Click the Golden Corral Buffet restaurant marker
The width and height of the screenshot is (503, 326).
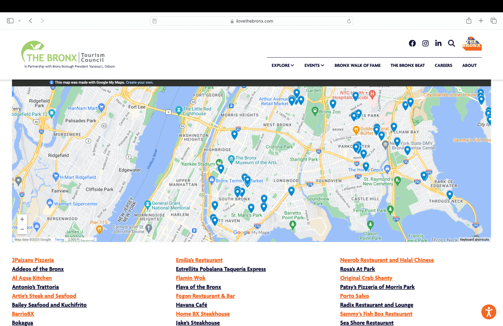(x=356, y=130)
